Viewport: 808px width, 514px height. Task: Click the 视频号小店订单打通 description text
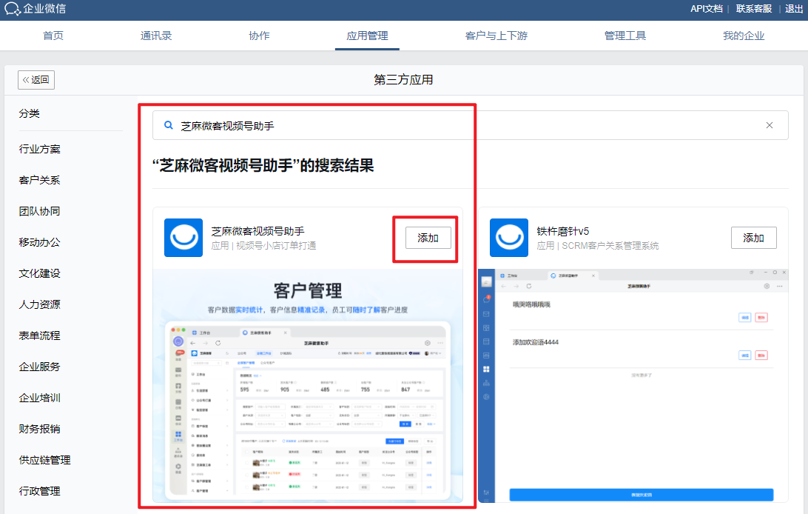(276, 246)
